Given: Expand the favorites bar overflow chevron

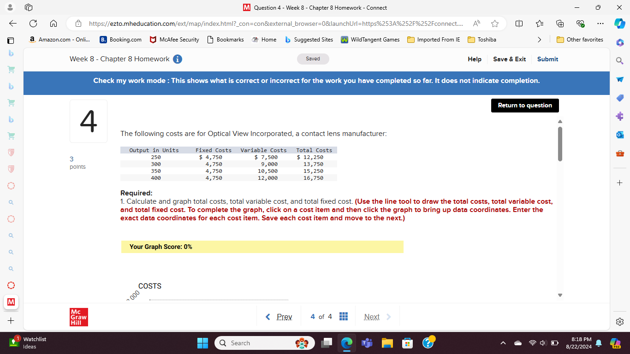Looking at the screenshot, I should 539,40.
